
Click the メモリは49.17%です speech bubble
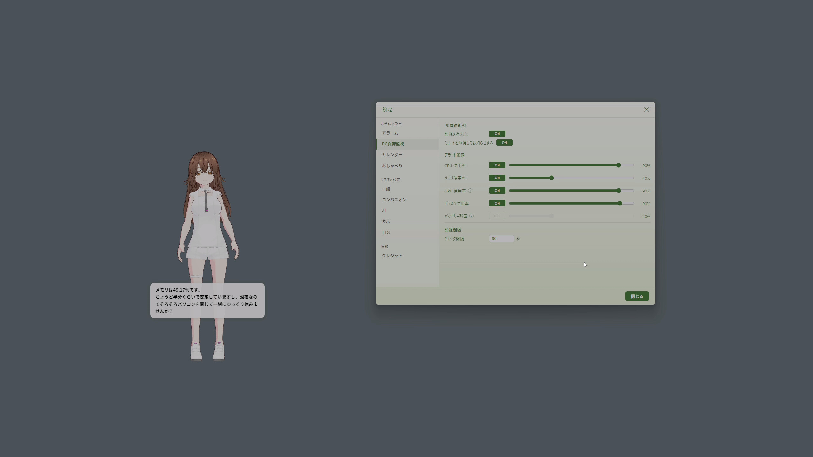pos(207,300)
